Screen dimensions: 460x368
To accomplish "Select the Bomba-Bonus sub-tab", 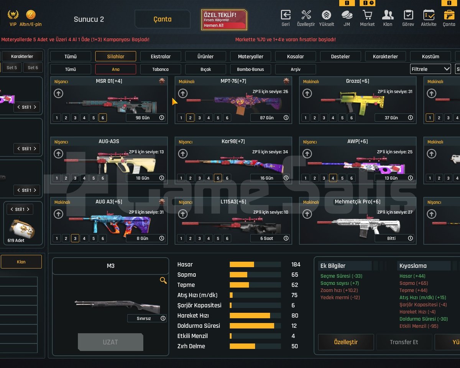I will [x=251, y=69].
